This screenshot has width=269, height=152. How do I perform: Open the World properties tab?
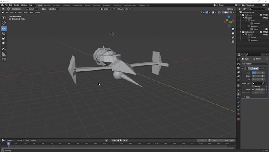[x=239, y=80]
